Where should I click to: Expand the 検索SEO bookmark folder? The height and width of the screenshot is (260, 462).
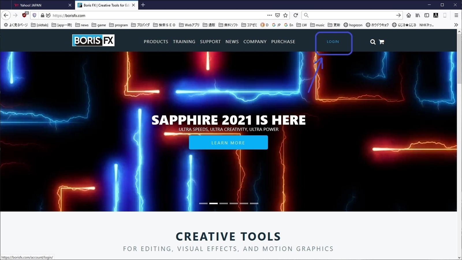point(164,25)
